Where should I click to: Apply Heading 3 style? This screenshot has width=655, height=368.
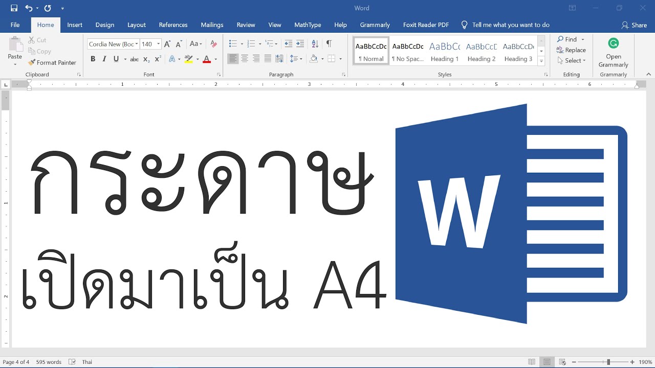518,52
